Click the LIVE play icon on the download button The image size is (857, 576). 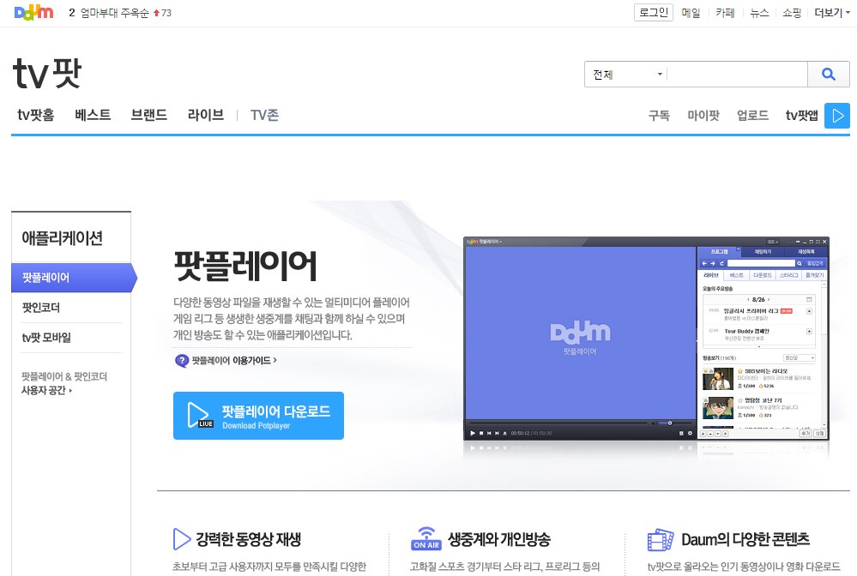pyautogui.click(x=199, y=416)
